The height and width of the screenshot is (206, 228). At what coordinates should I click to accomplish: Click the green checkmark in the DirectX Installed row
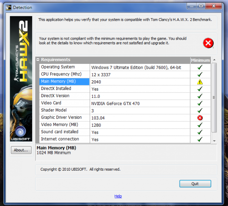point(200,89)
